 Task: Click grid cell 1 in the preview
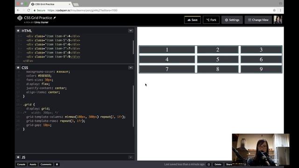(167, 50)
